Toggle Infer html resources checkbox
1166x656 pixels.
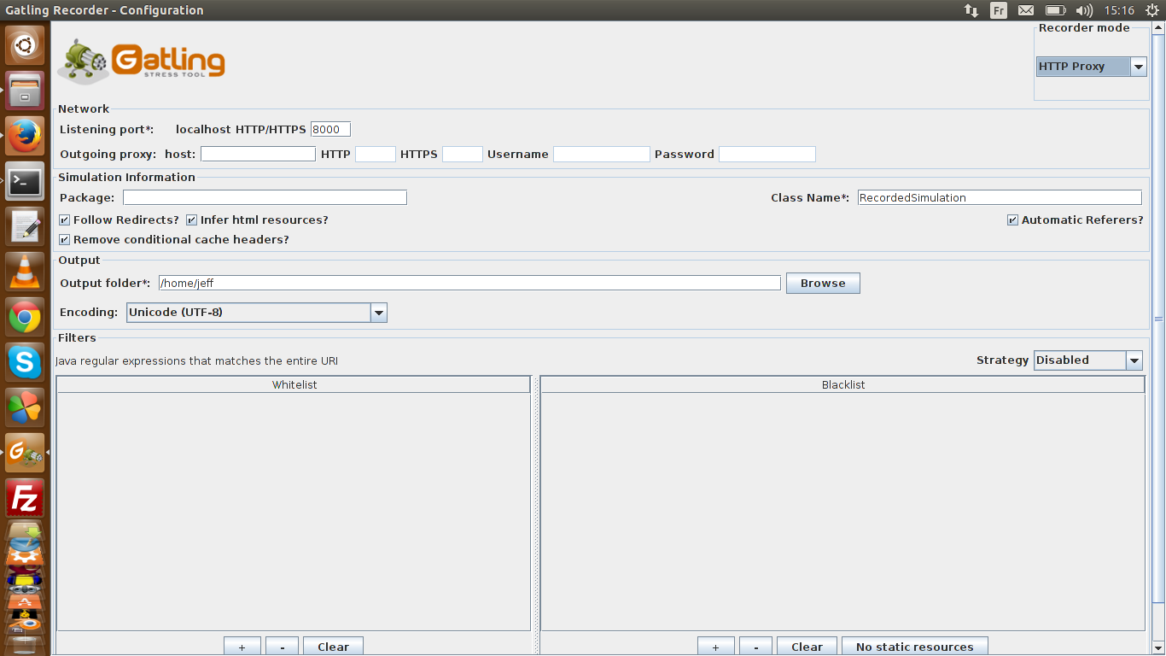tap(192, 220)
